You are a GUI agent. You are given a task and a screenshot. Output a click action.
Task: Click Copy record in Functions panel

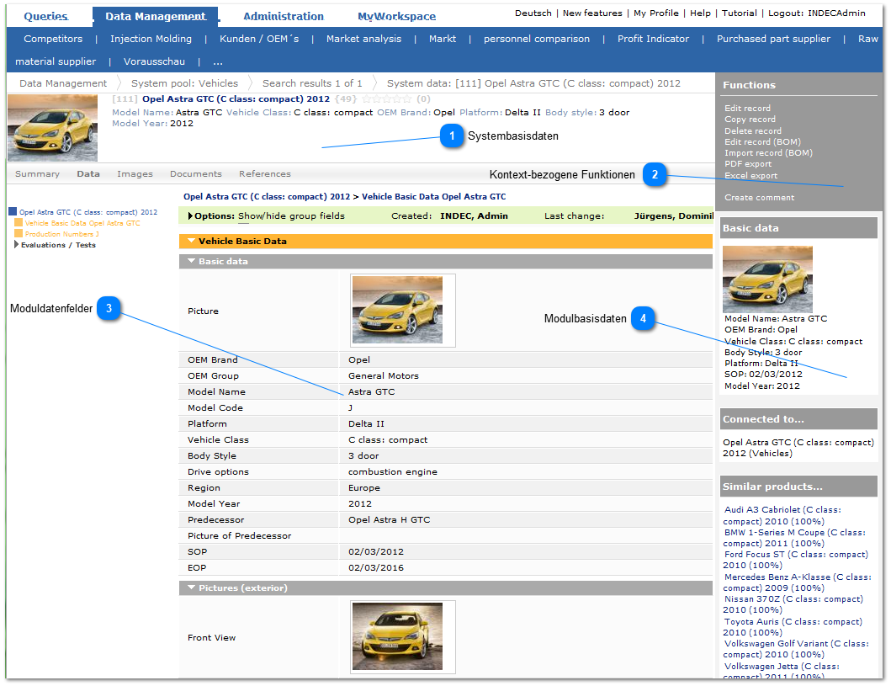click(750, 120)
